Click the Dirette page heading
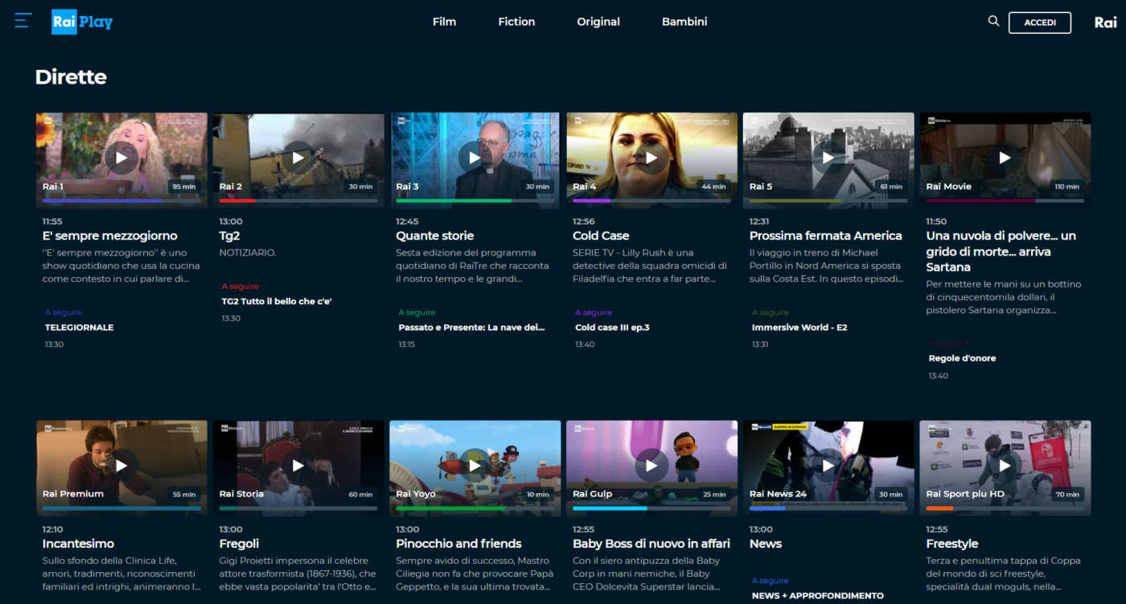 71,77
